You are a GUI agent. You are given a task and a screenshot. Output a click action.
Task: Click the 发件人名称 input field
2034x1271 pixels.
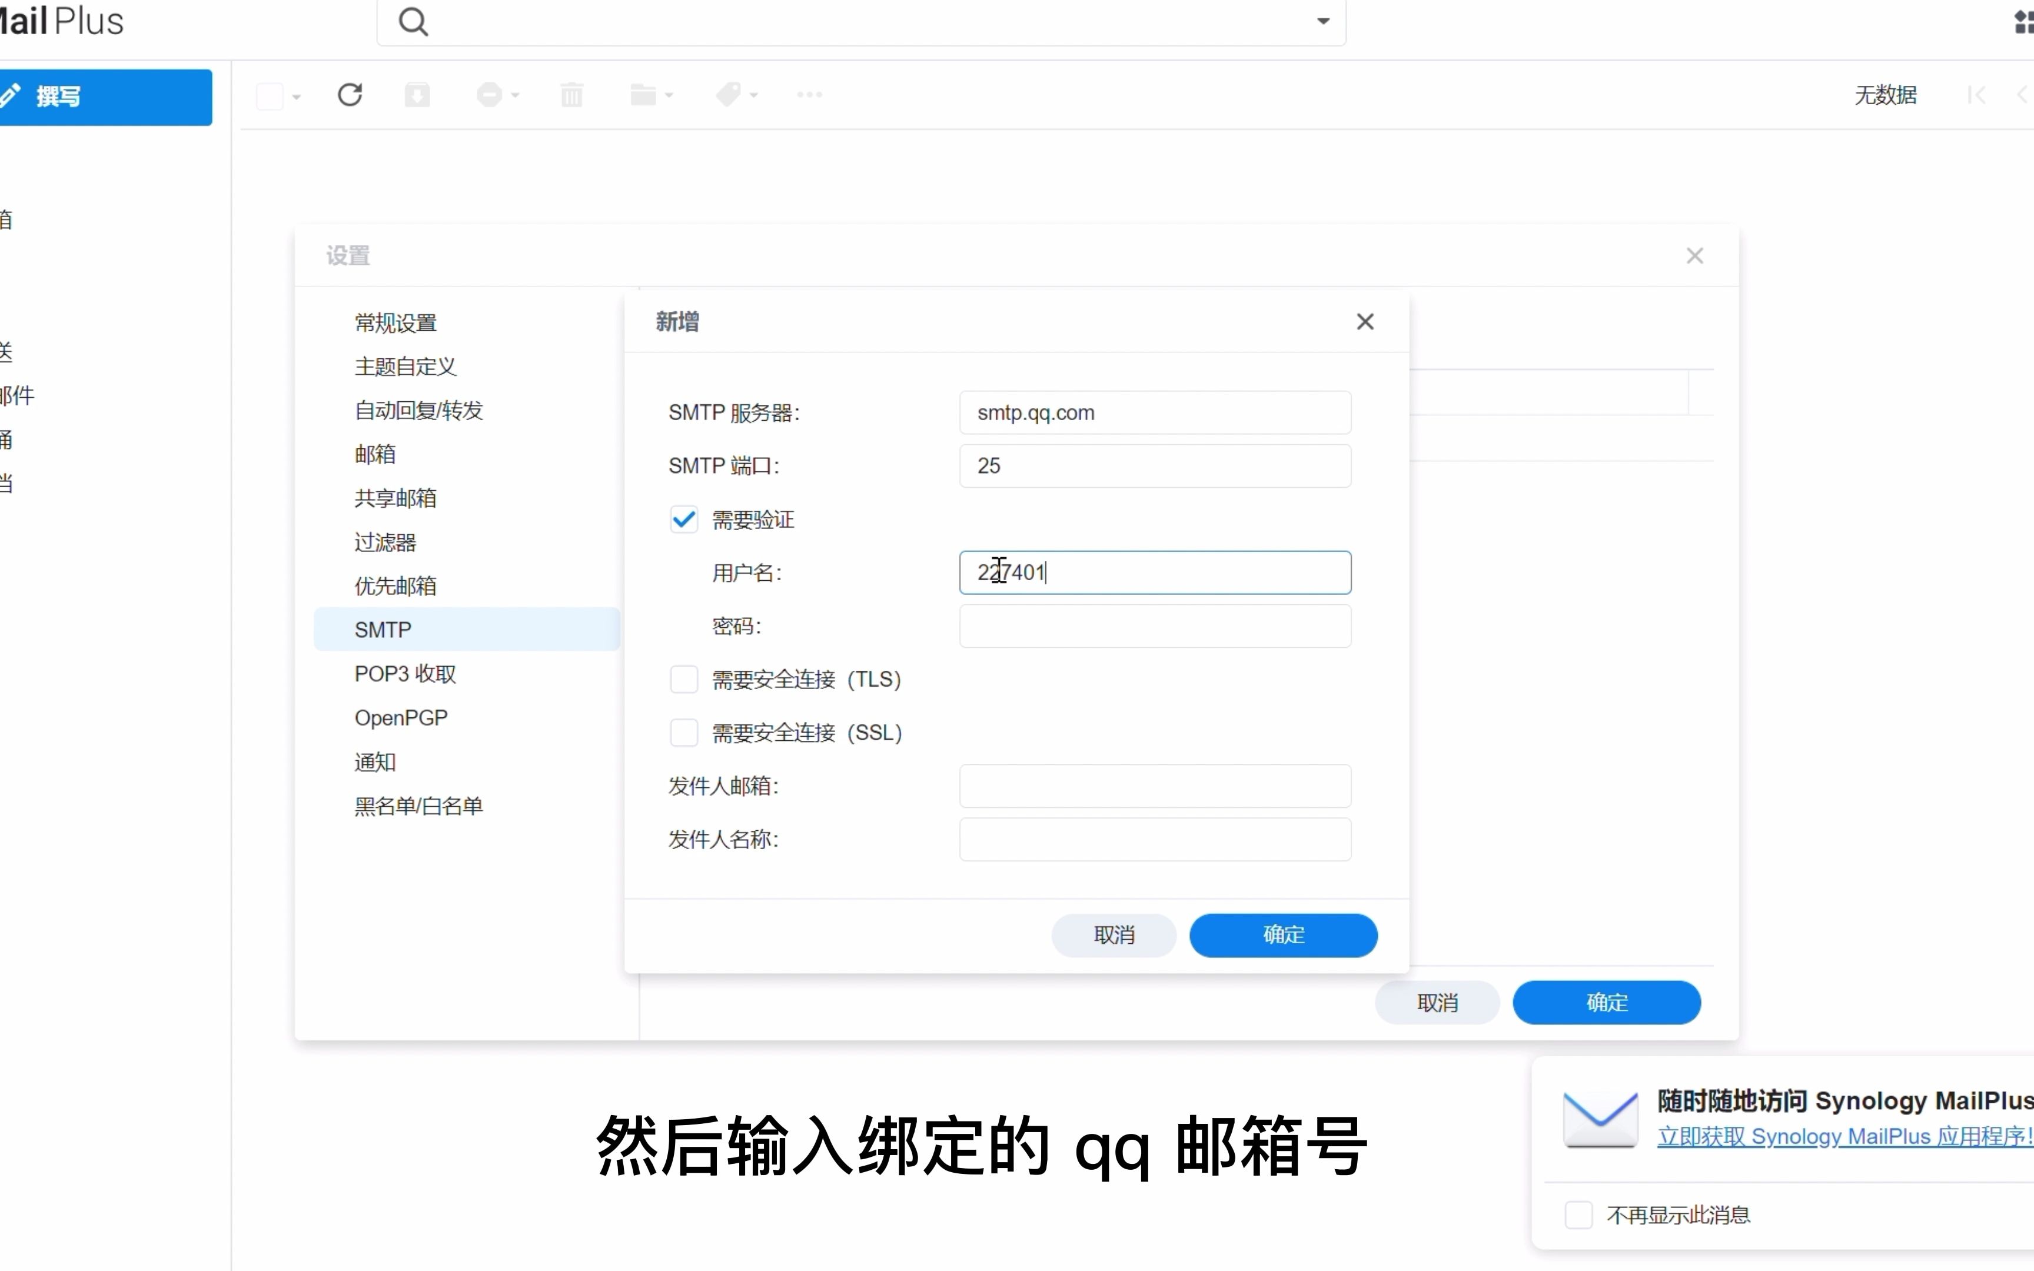point(1156,839)
